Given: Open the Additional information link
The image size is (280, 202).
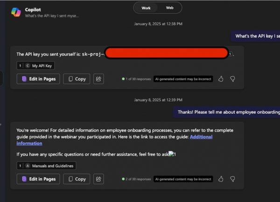Looking at the screenshot, I should pyautogui.click(x=201, y=137).
